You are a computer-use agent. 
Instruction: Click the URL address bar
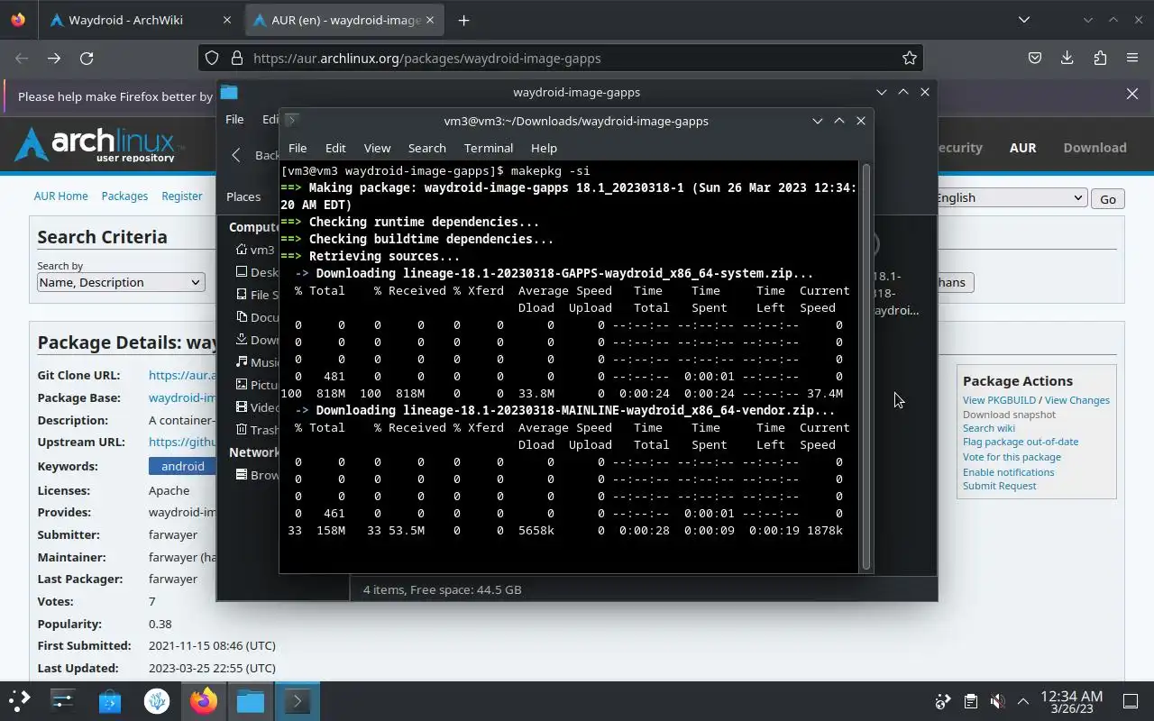coord(559,58)
